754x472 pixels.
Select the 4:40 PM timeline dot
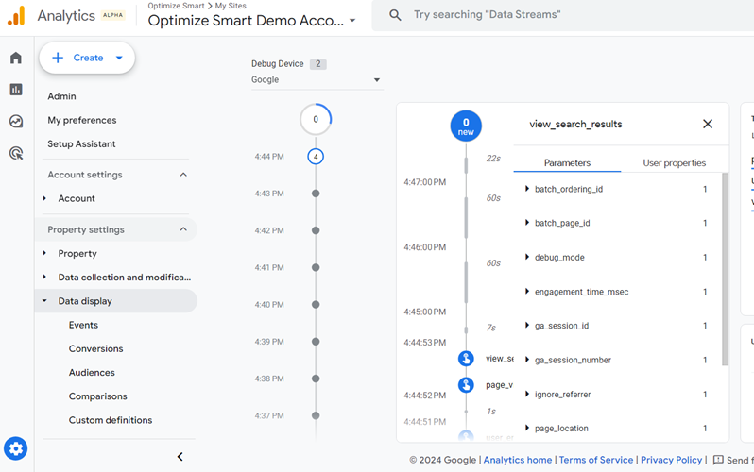coord(316,304)
